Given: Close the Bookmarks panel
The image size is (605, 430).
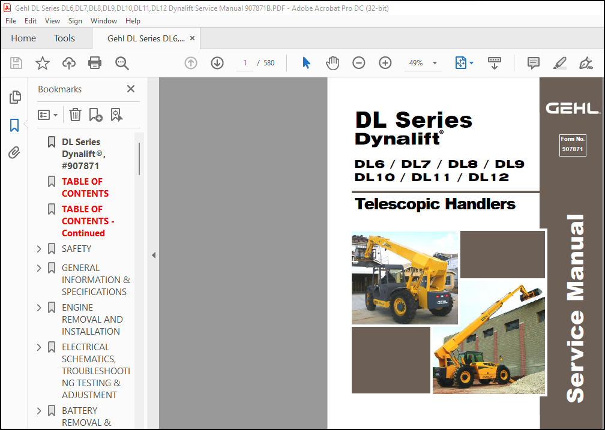Looking at the screenshot, I should point(131,89).
